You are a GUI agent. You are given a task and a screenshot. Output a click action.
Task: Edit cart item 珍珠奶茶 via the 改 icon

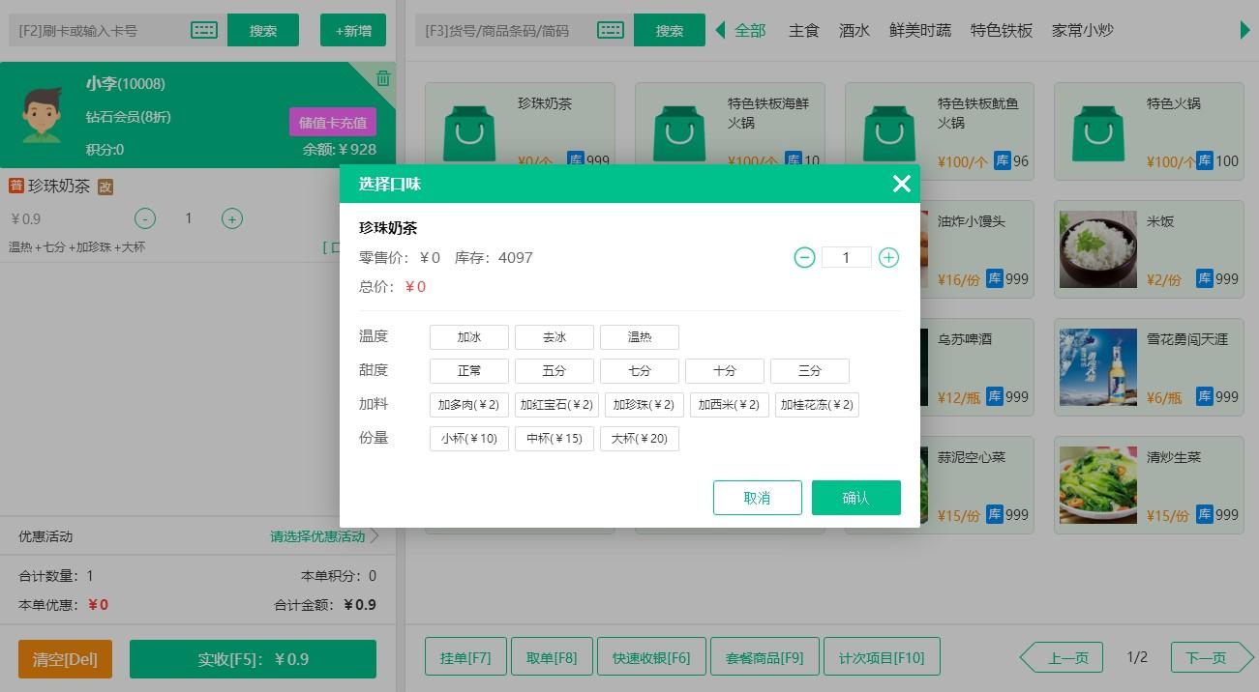[105, 186]
